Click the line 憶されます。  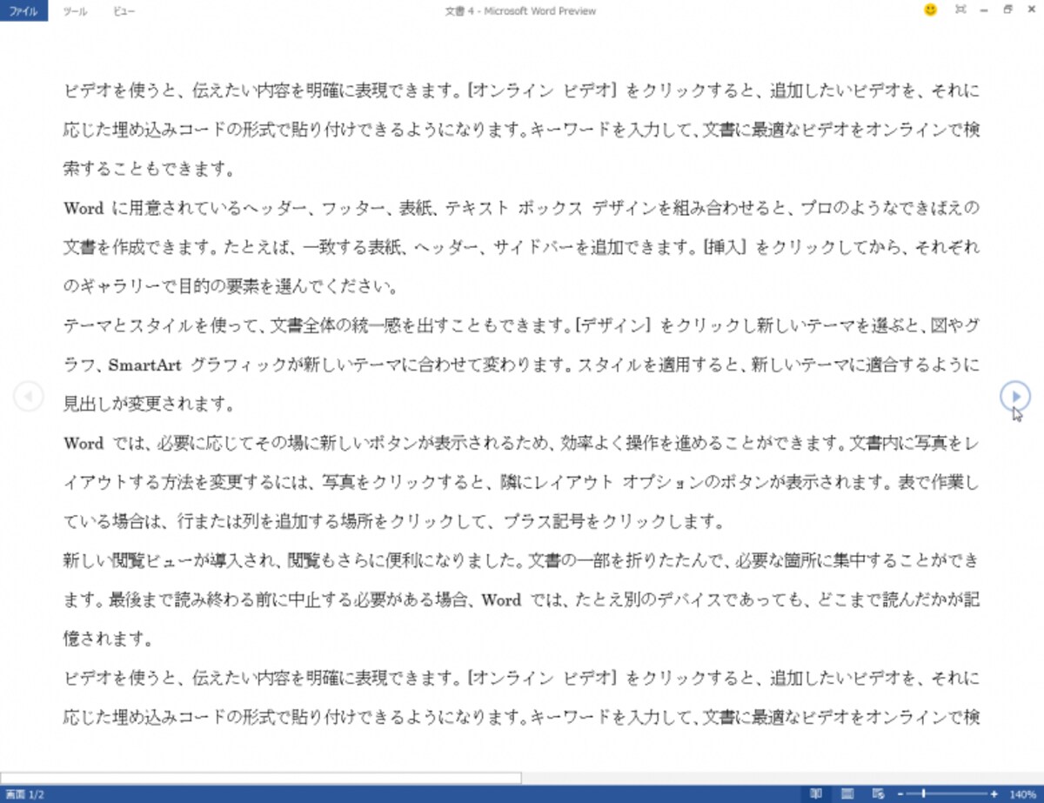point(109,639)
